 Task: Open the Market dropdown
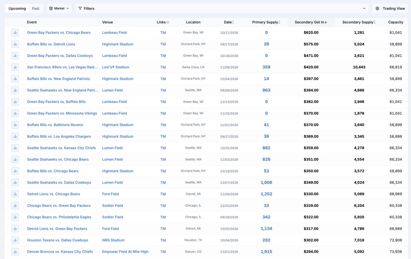point(59,9)
